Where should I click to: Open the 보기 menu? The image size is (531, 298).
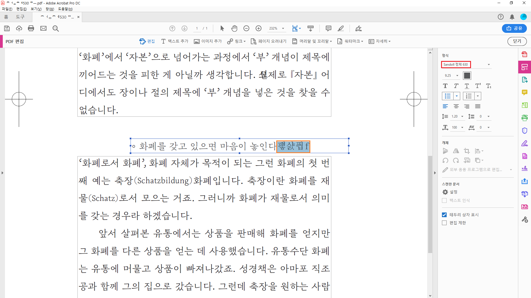pos(36,9)
